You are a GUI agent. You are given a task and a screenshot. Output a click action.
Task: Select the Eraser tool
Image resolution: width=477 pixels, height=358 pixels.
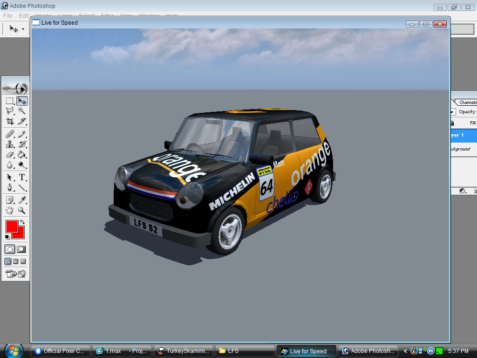[10, 155]
